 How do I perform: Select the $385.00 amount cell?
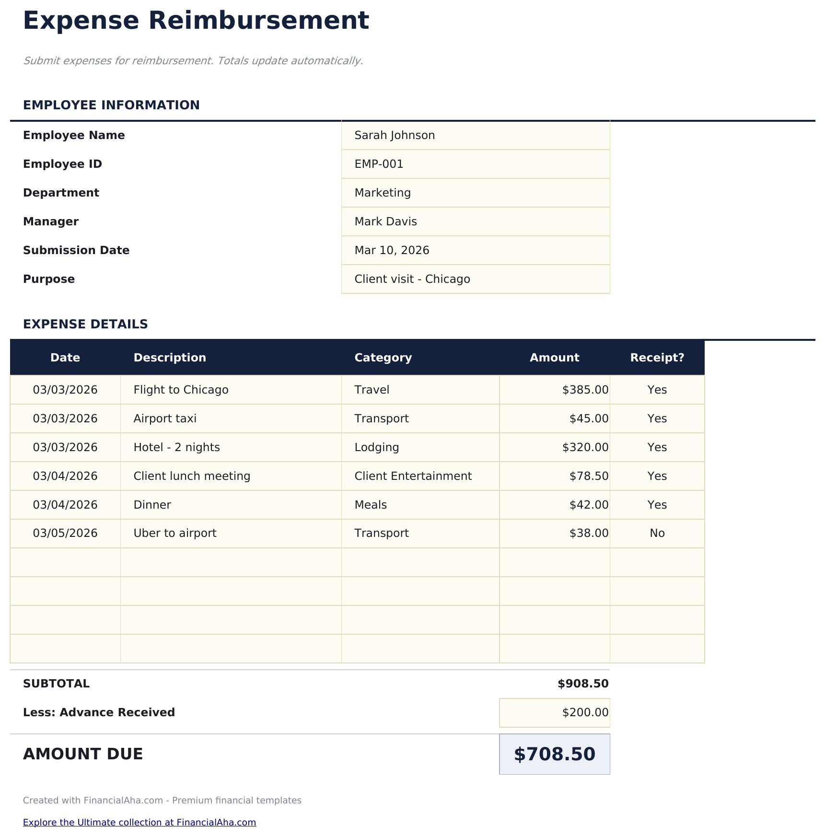point(554,390)
